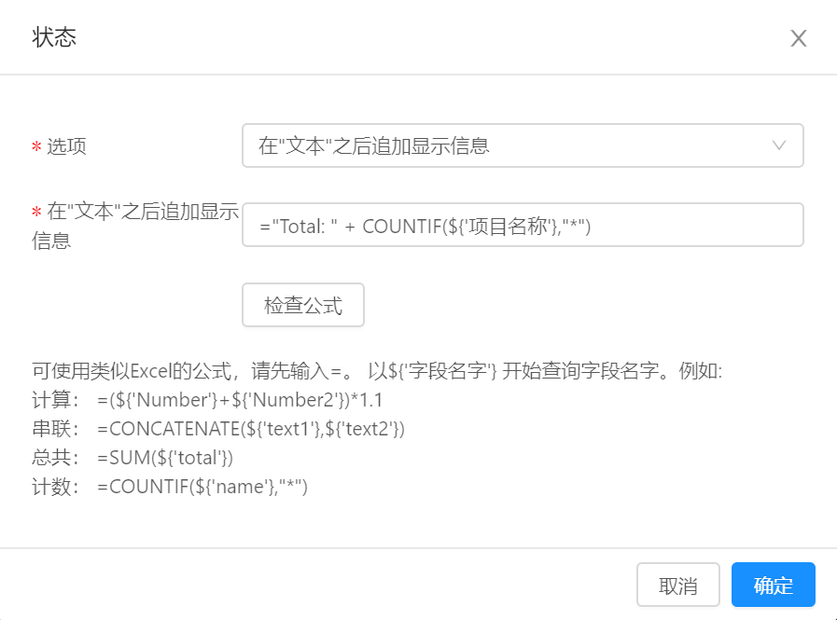Click the 在"文本"之后追加显示信息 field label
Image resolution: width=837 pixels, height=620 pixels.
click(x=134, y=226)
